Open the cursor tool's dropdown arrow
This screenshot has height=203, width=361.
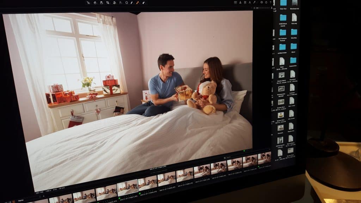91,3
